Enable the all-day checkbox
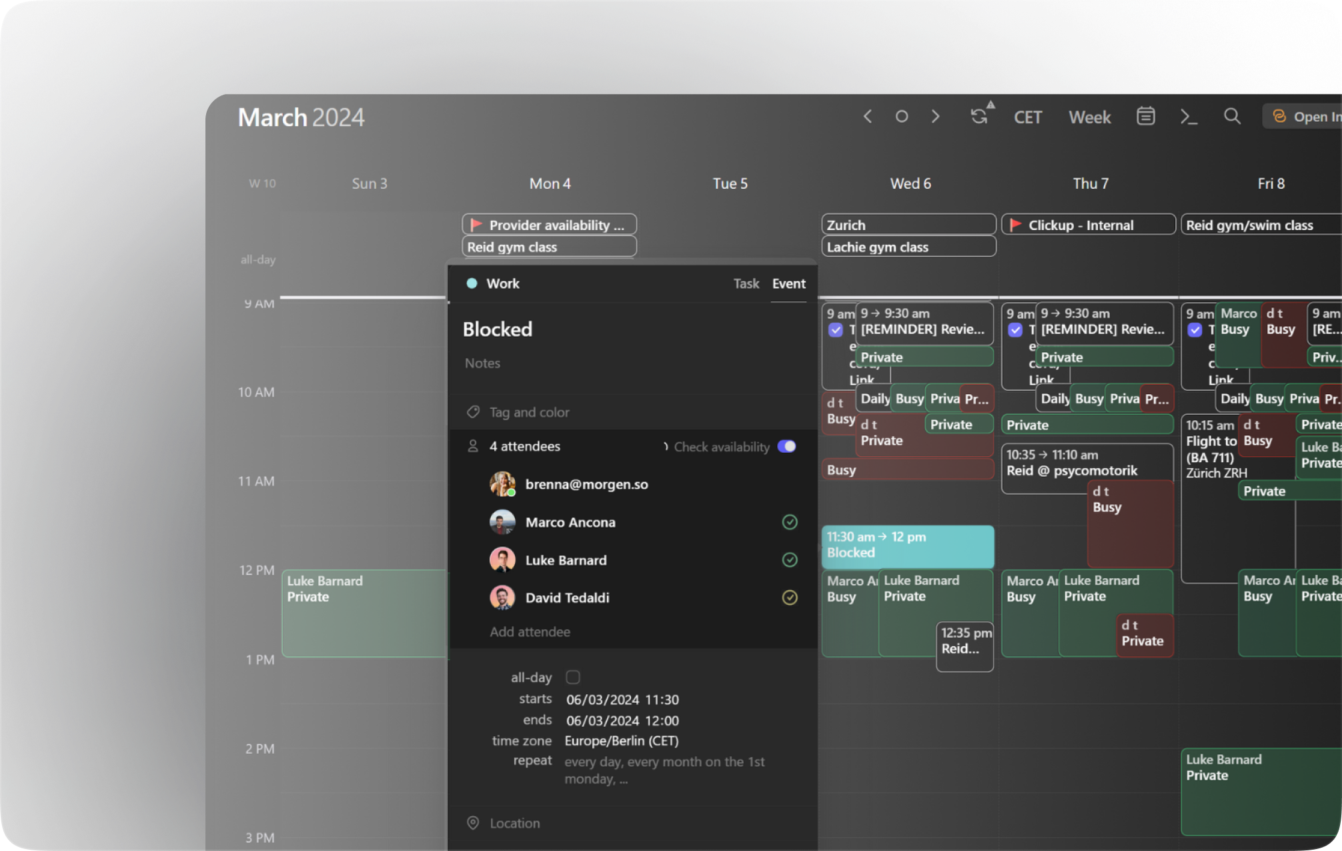The width and height of the screenshot is (1342, 851). coord(573,678)
